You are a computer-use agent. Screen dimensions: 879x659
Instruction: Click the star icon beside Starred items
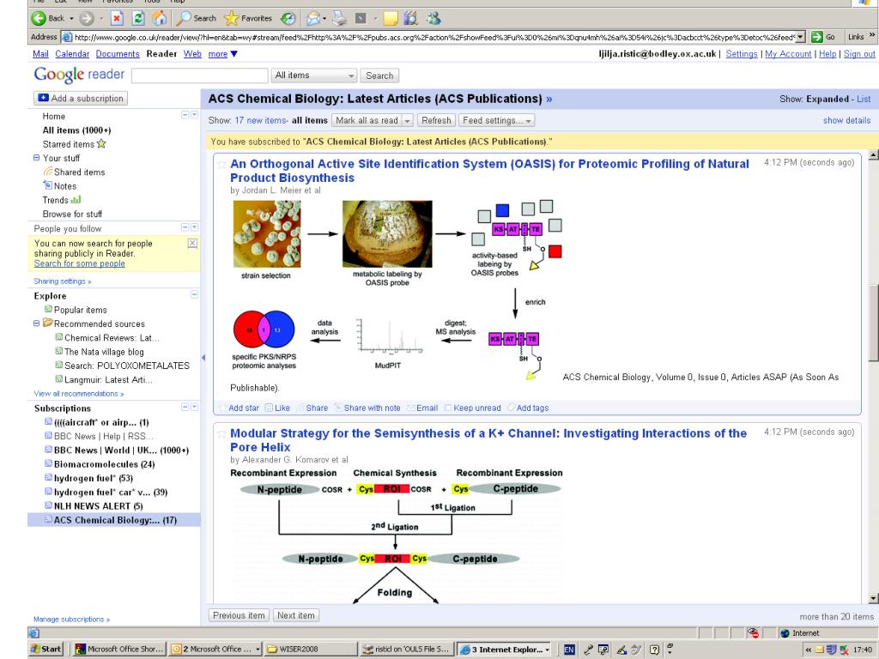click(x=101, y=144)
